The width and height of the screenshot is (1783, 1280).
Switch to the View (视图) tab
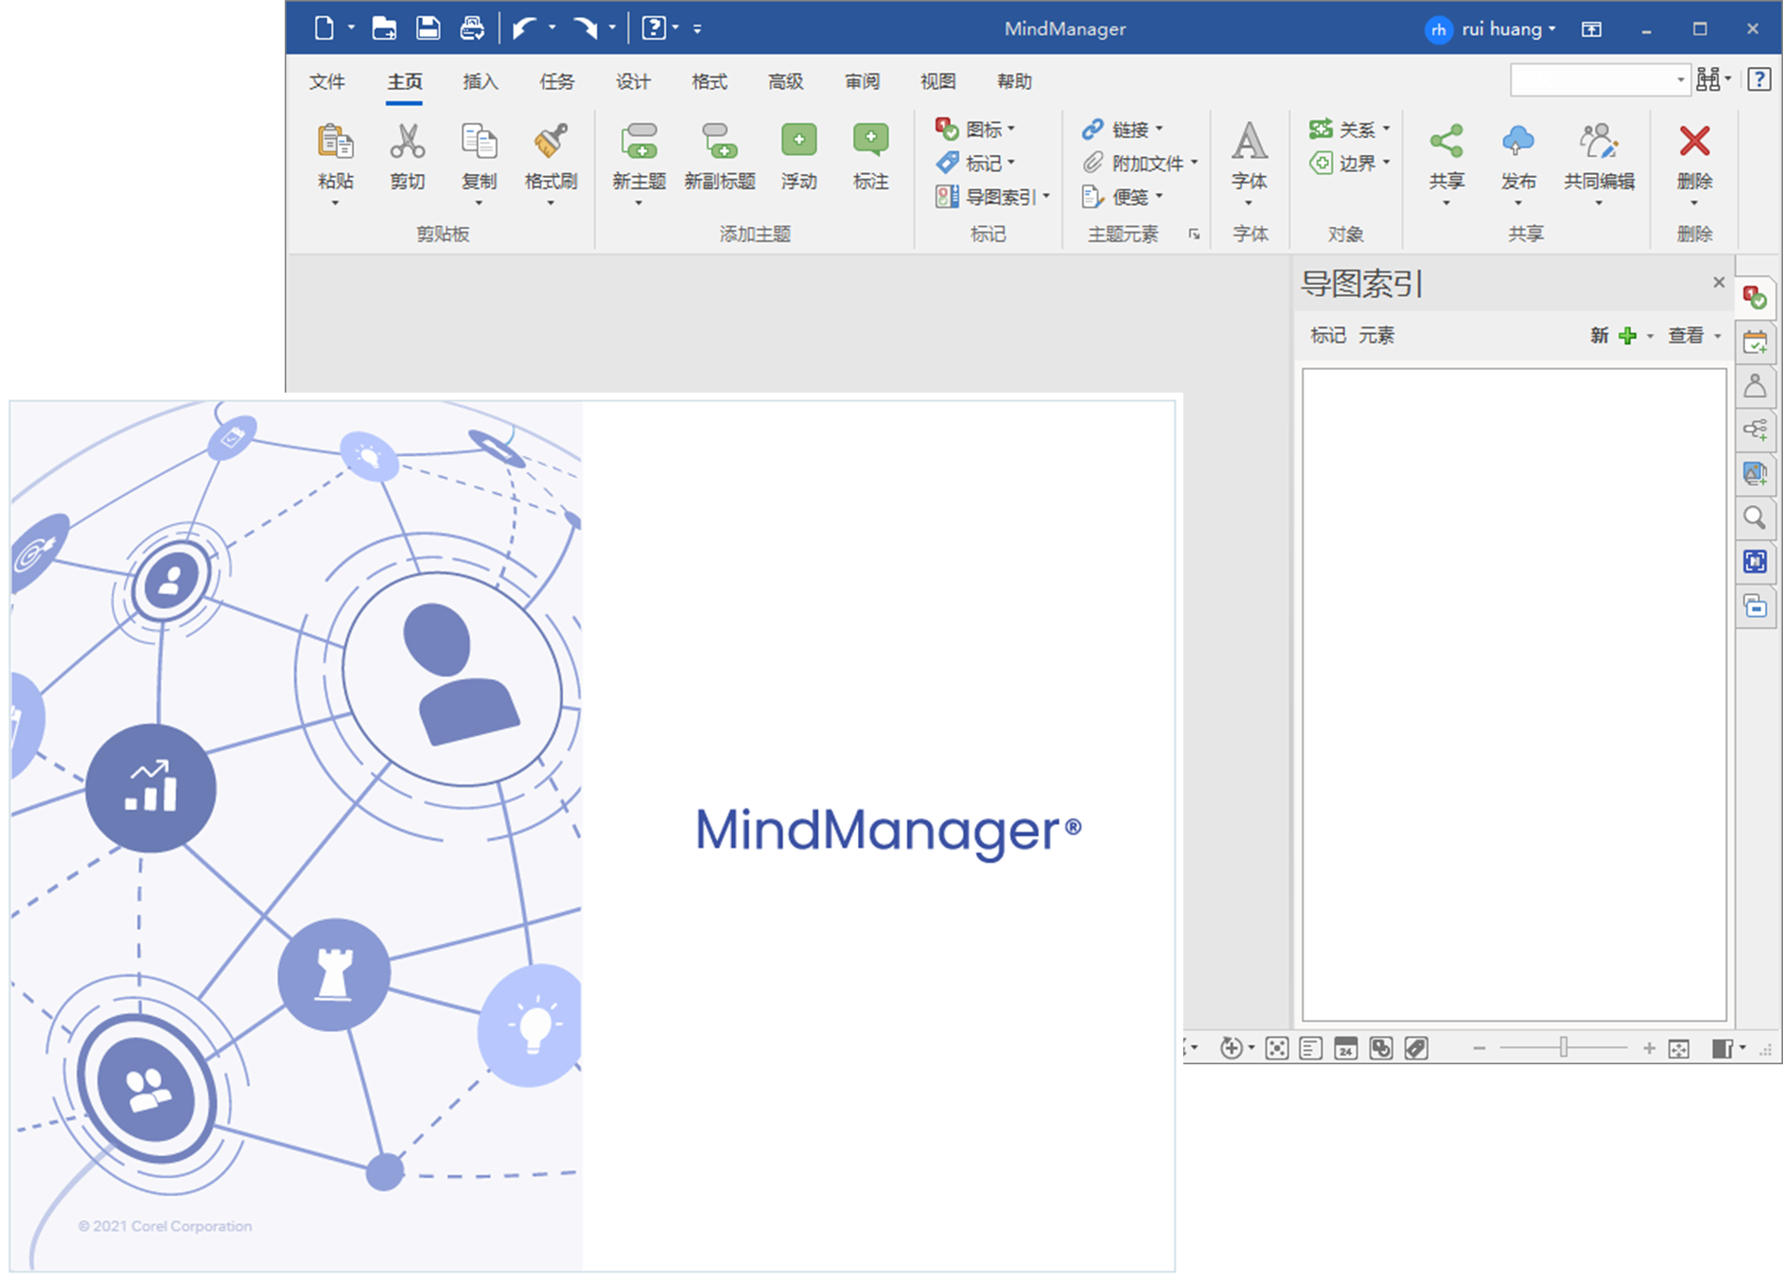(x=938, y=81)
